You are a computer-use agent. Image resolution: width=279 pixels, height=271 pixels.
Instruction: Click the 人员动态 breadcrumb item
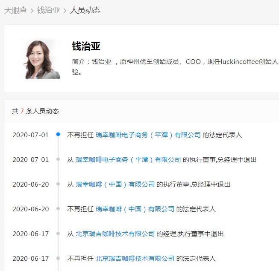85,10
